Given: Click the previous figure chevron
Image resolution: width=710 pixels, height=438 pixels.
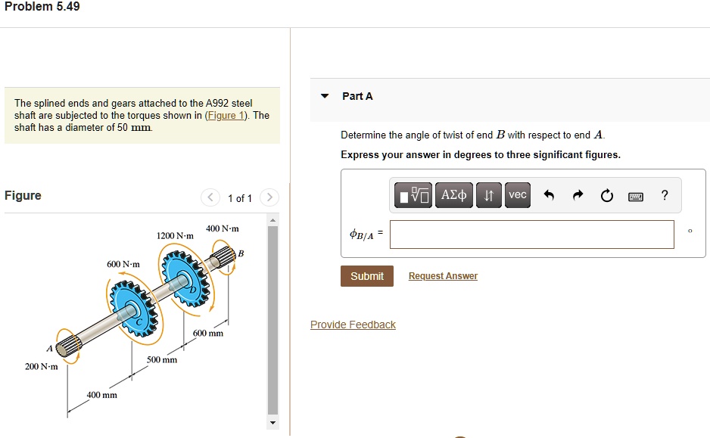Looking at the screenshot, I should [x=210, y=197].
